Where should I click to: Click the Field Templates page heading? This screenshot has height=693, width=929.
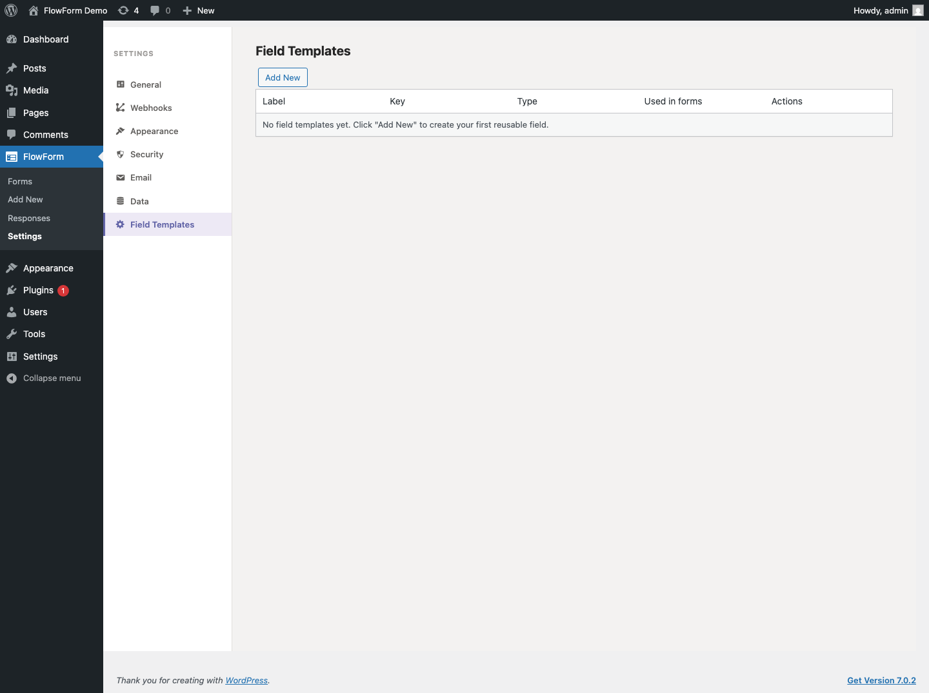pos(303,51)
